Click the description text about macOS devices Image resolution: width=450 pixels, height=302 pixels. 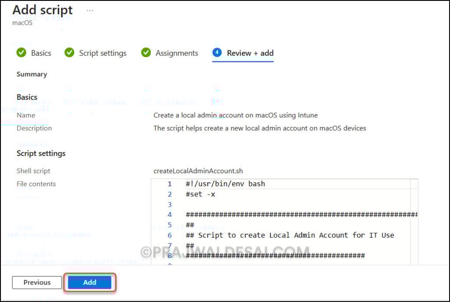[260, 128]
